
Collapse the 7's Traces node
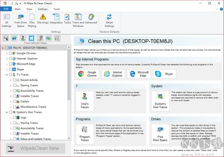point(7,75)
